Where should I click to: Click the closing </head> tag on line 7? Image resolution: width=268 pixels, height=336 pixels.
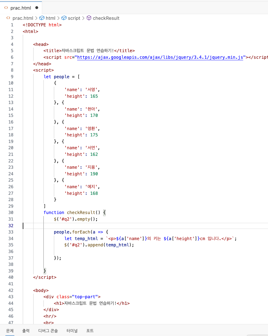pyautogui.click(x=42, y=64)
